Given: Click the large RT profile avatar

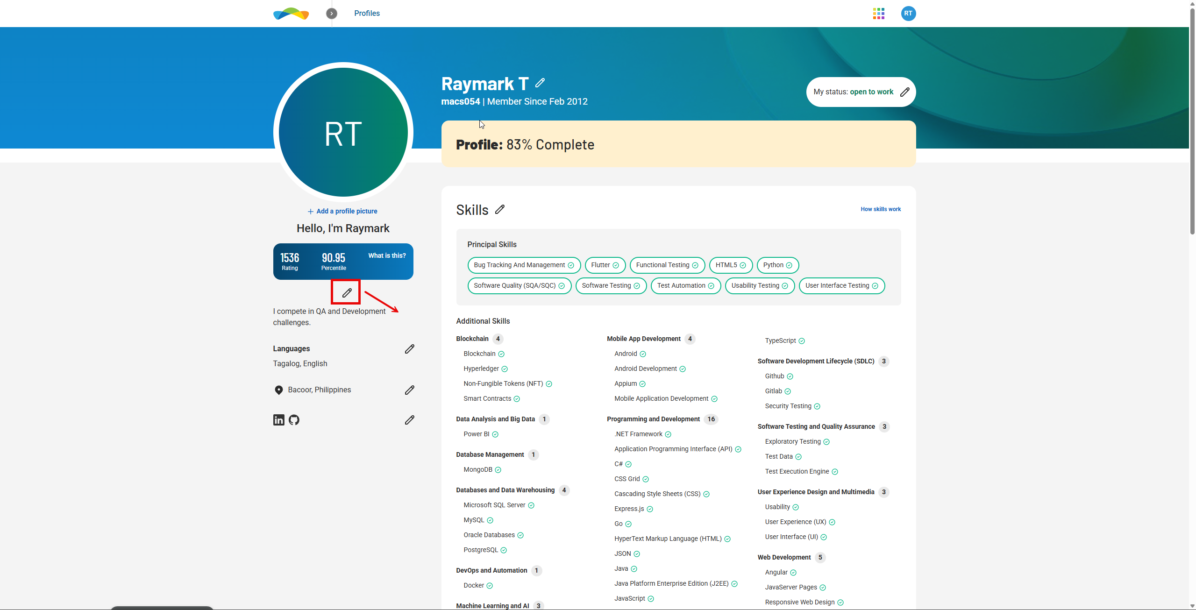Looking at the screenshot, I should tap(343, 133).
